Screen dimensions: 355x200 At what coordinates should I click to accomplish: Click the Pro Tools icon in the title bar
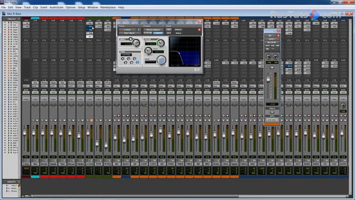click(2, 2)
